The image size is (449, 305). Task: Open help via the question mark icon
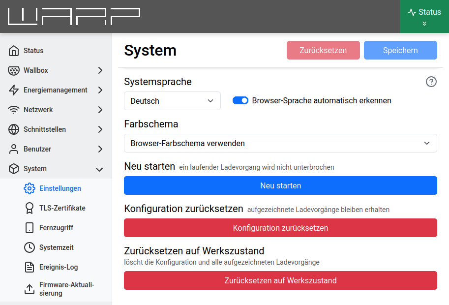tap(431, 82)
